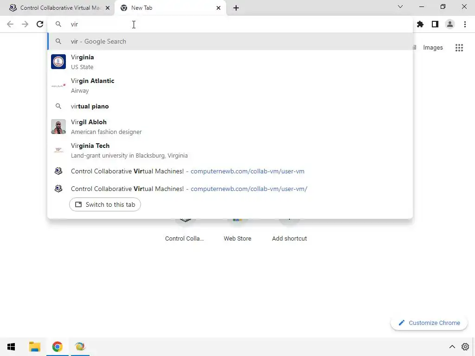Choose the 'vir - Google Search' suggestion

point(230,41)
